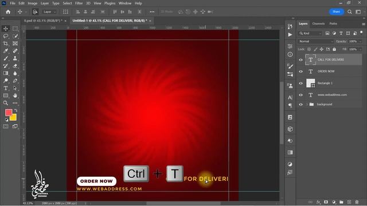Select the Brush tool

6,58
